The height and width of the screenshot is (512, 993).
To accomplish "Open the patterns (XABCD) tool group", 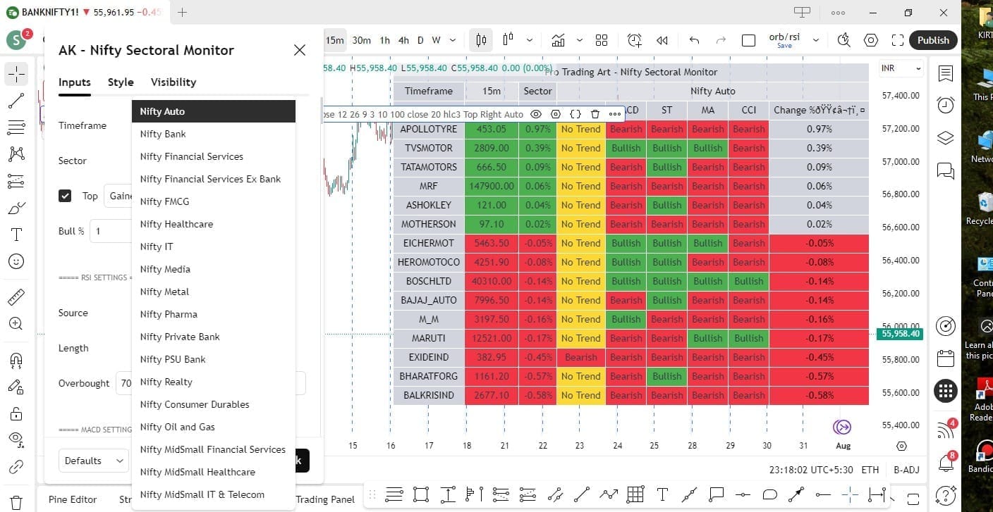I will tap(16, 154).
